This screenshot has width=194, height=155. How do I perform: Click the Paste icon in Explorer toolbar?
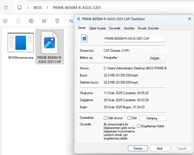tap(18, 21)
